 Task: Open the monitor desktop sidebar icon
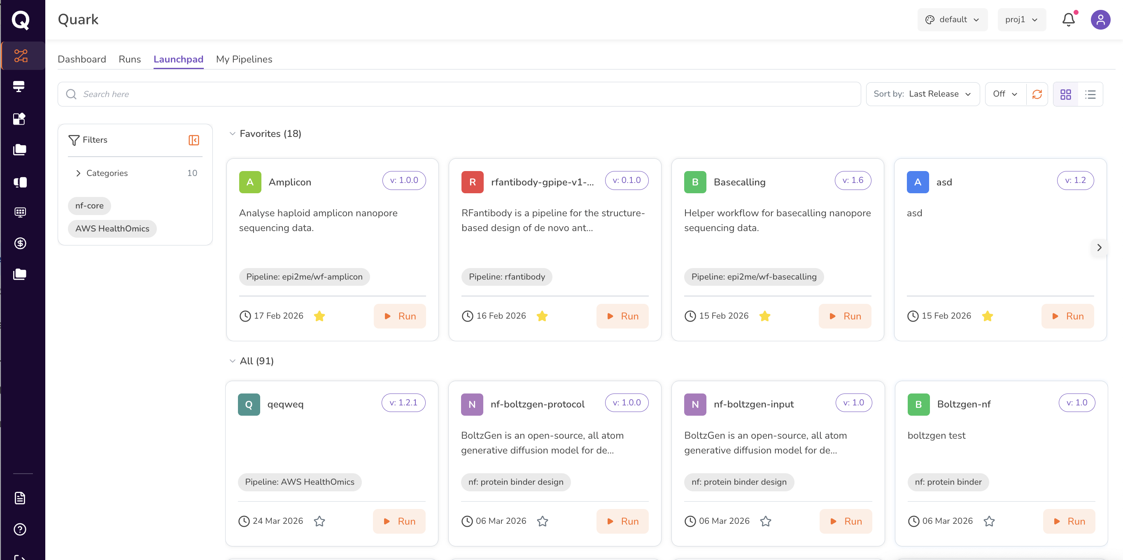20,212
